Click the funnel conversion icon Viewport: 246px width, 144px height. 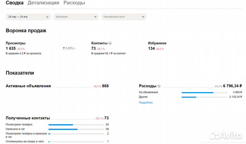[64, 48]
